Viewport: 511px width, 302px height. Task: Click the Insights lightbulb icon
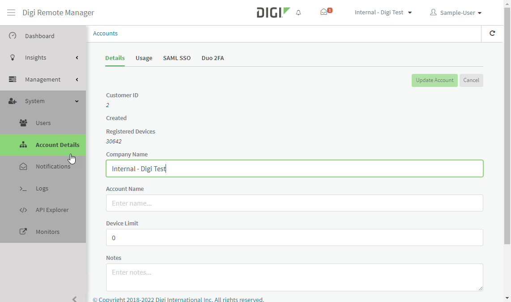[13, 57]
